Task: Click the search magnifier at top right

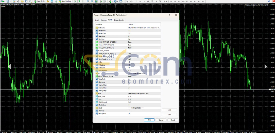Action: click(x=269, y=1)
